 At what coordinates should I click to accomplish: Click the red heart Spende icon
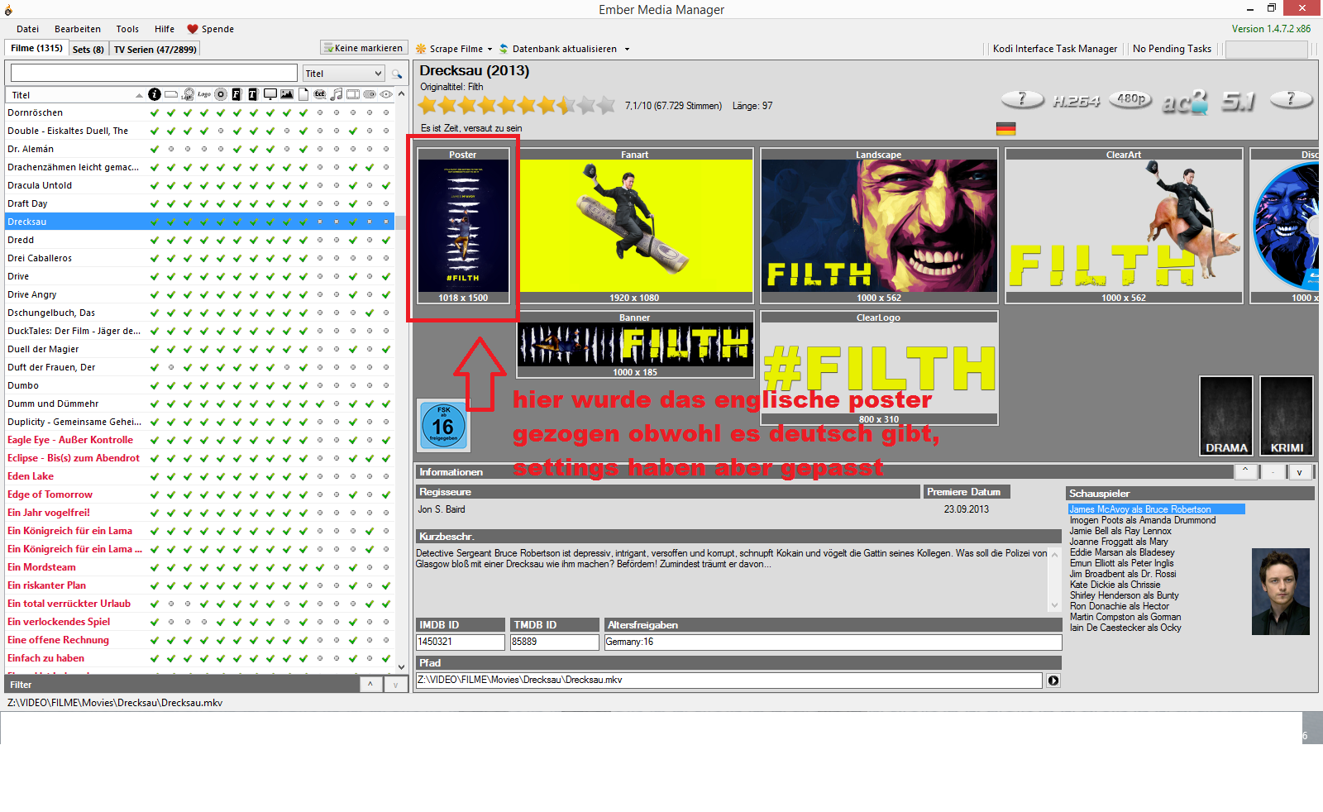click(193, 29)
